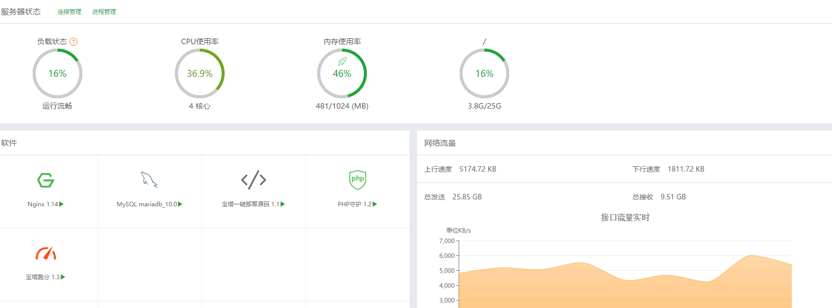Click the 16% load status gauge
This screenshot has height=308, width=832.
pyautogui.click(x=58, y=73)
